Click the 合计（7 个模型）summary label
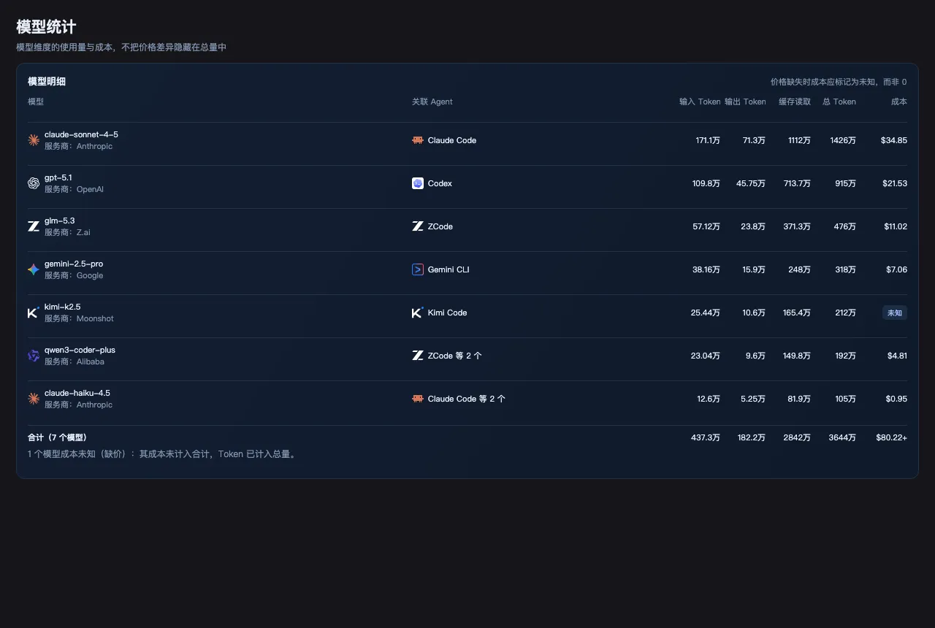This screenshot has height=628, width=935. 58,437
